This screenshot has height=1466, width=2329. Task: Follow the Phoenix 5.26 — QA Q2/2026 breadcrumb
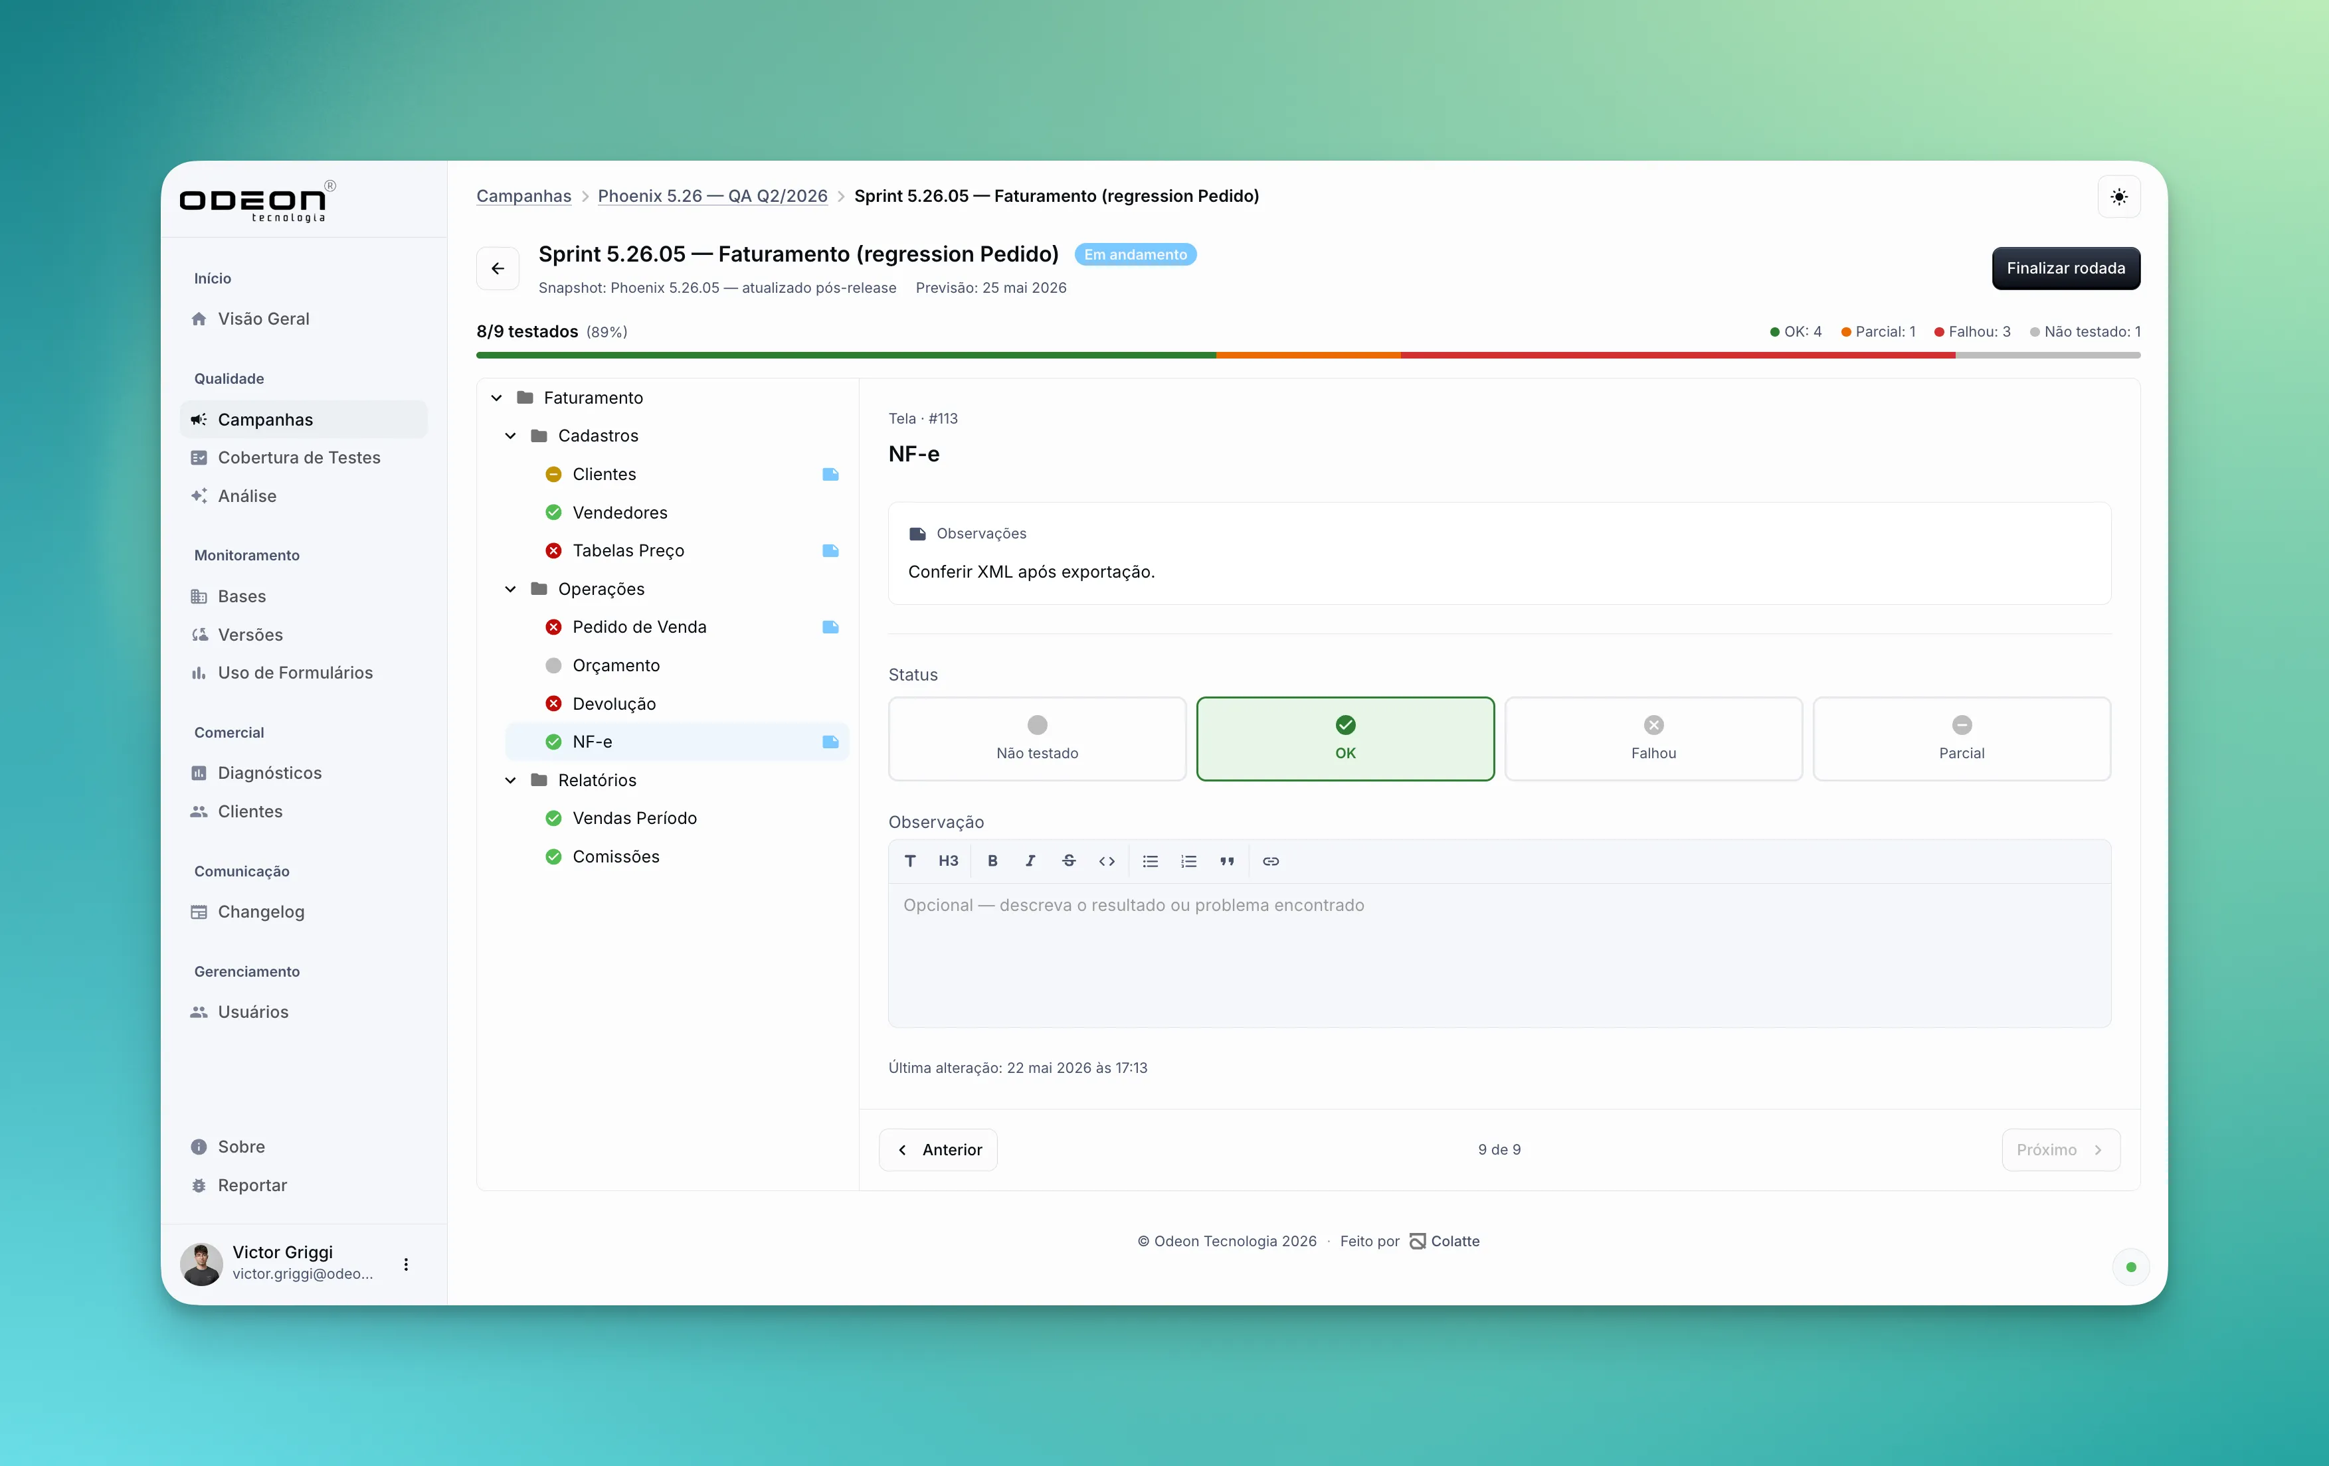coord(713,196)
